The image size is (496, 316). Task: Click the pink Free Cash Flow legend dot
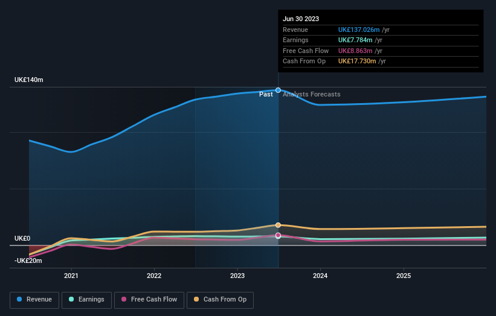(124, 299)
